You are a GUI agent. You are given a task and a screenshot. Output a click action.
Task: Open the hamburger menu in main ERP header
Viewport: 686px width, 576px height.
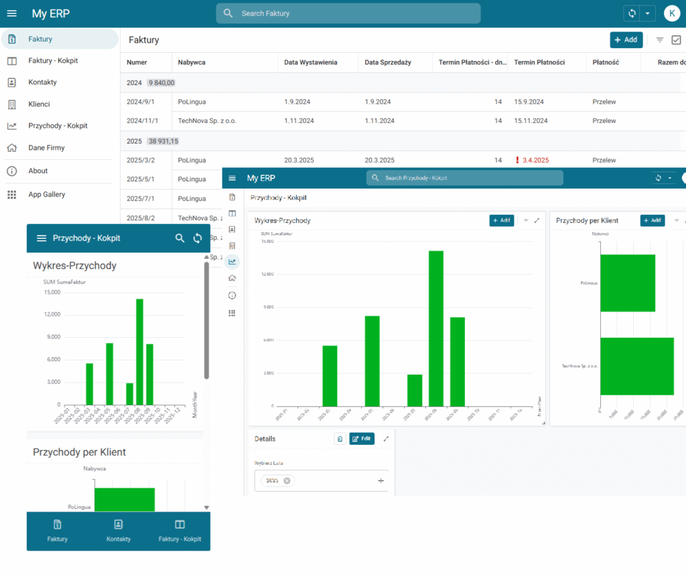click(11, 13)
